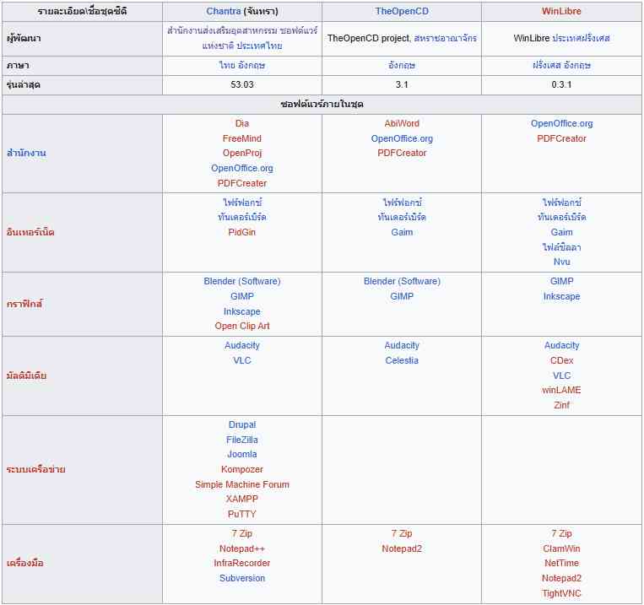The width and height of the screenshot is (644, 605).
Task: Click the AbiWord link
Action: [402, 123]
